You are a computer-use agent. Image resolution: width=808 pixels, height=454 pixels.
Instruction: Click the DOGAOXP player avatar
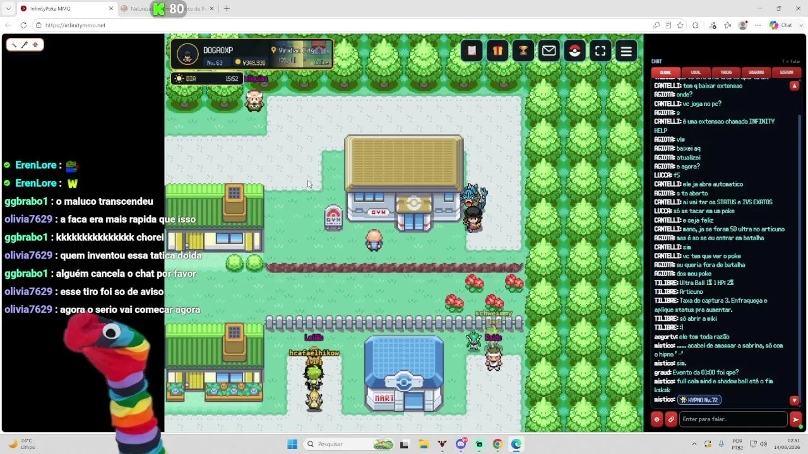pyautogui.click(x=187, y=55)
